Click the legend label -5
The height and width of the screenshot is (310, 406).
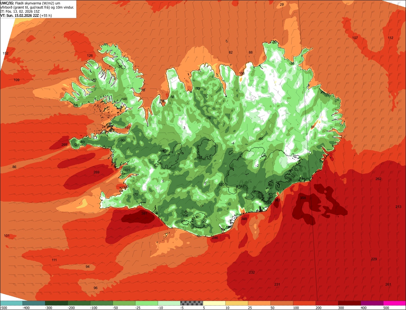(182, 308)
